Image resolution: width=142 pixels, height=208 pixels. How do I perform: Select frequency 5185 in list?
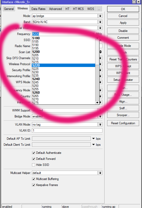[x=63, y=42]
